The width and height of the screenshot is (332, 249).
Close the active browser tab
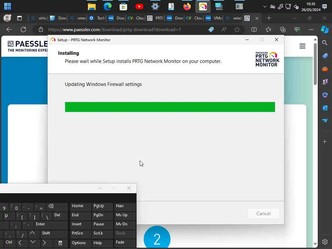tap(257, 18)
